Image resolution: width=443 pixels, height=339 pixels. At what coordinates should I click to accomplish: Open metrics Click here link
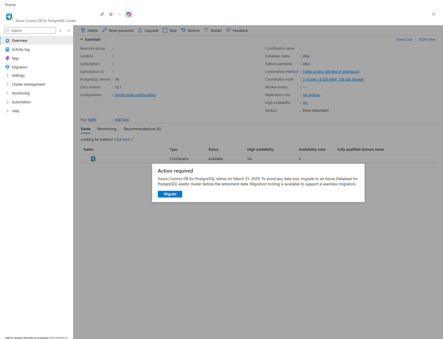[124, 139]
